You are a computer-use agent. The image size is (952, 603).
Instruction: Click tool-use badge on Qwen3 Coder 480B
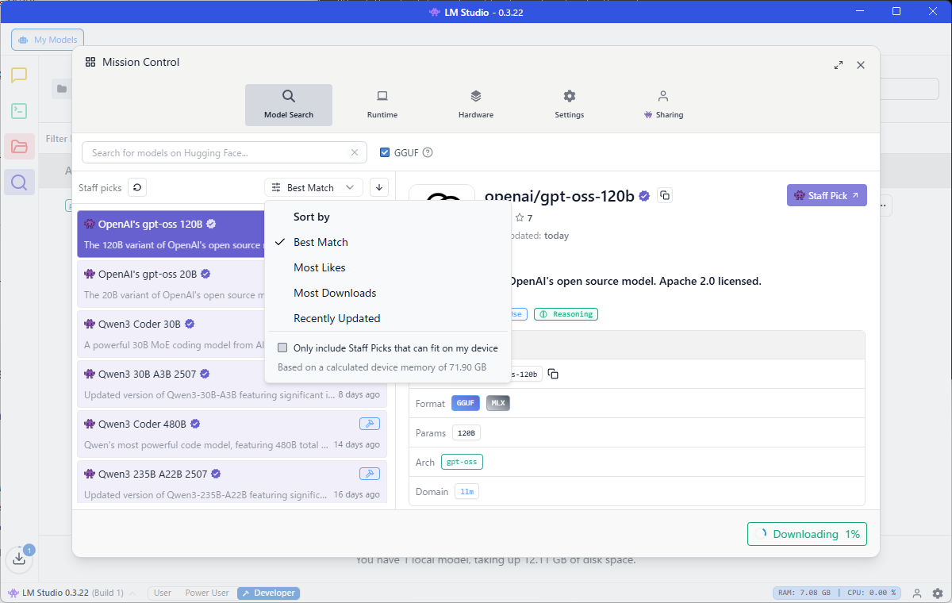[x=369, y=424]
